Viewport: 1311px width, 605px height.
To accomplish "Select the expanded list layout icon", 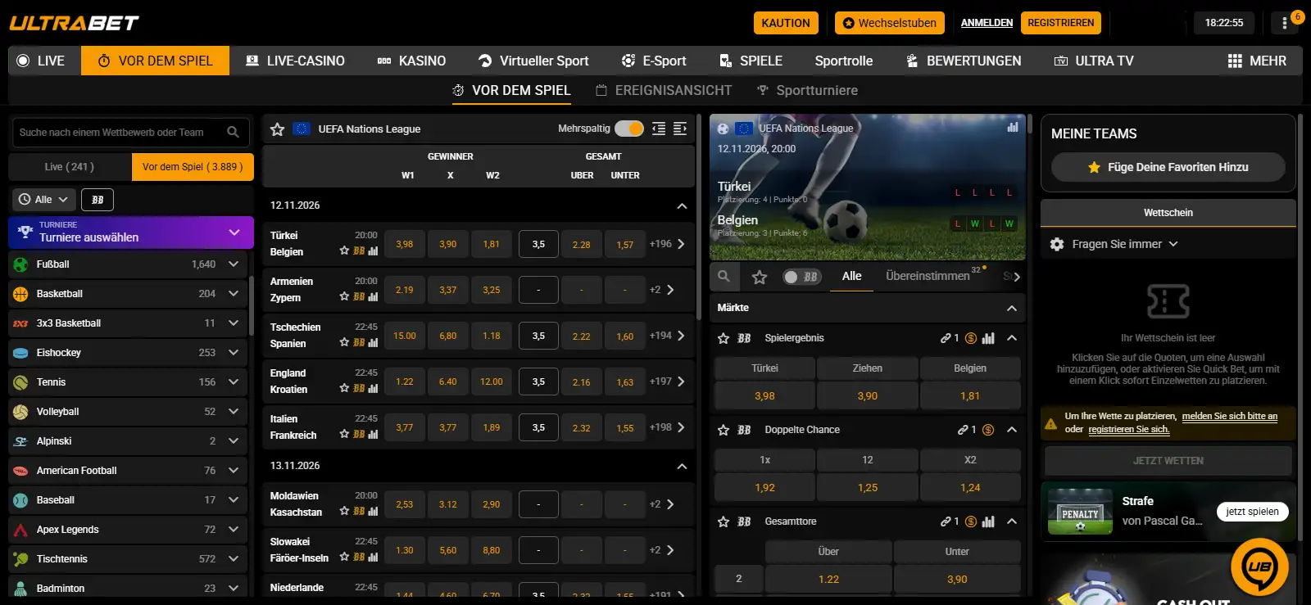I will pos(680,129).
